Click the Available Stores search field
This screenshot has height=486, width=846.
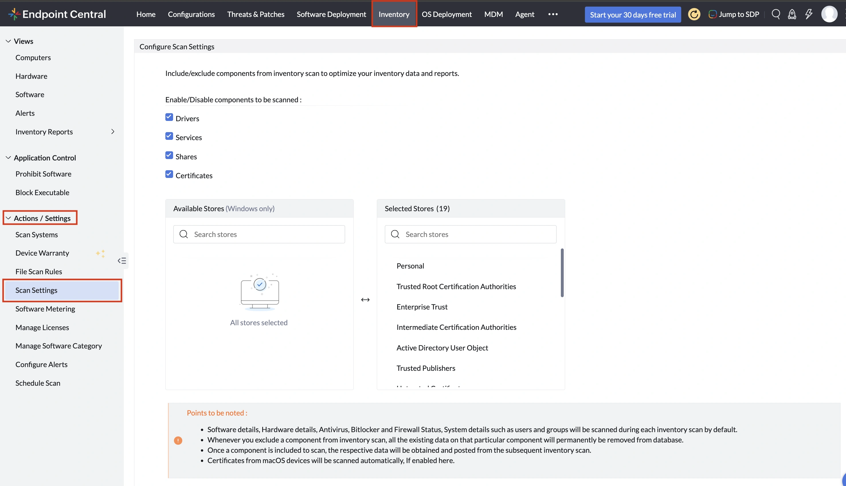(259, 234)
